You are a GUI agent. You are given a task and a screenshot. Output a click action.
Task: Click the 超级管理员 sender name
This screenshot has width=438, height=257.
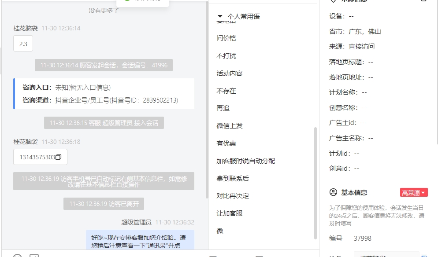(136, 222)
